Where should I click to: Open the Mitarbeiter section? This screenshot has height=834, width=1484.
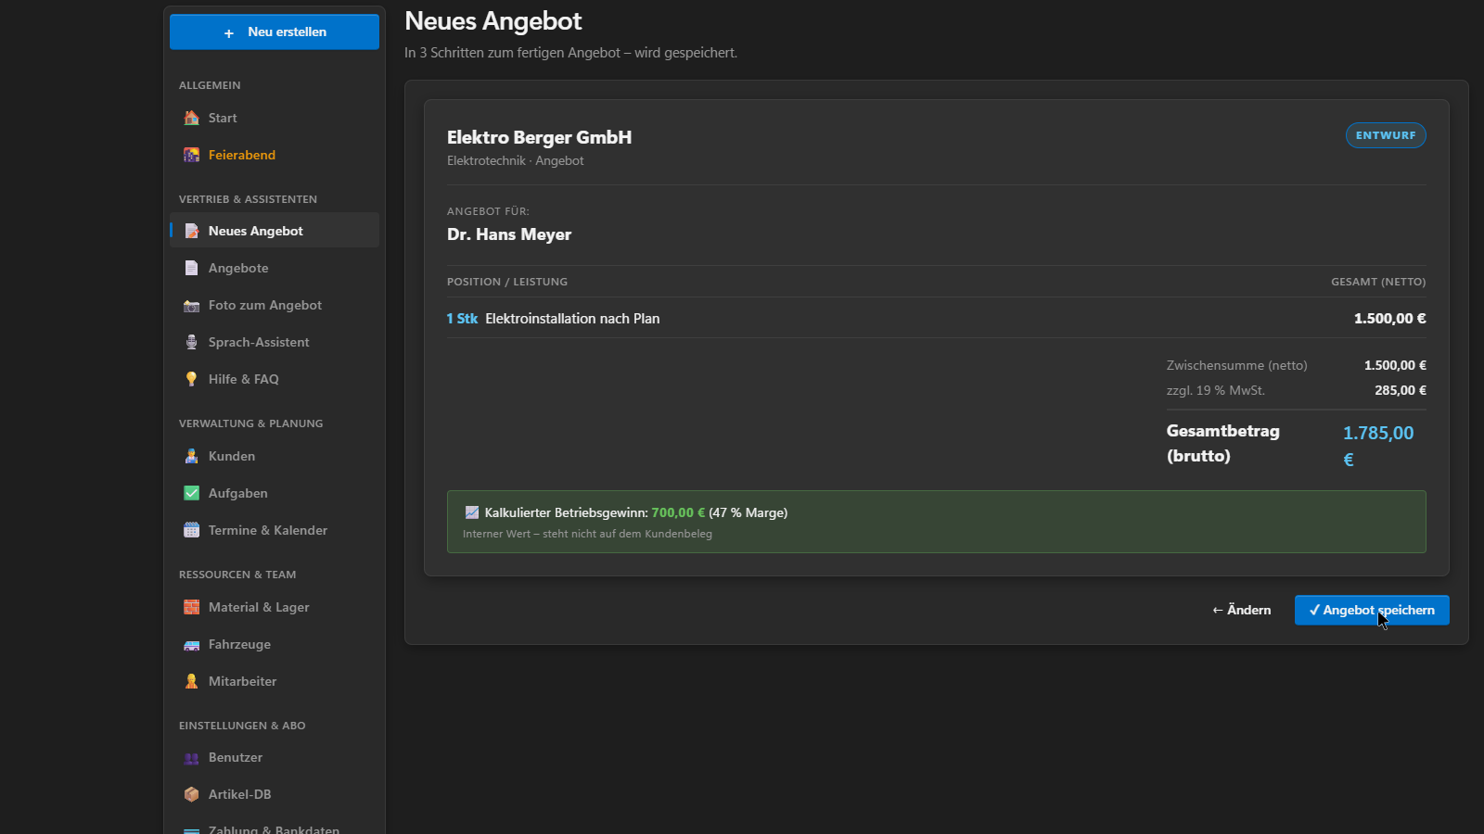point(275,681)
